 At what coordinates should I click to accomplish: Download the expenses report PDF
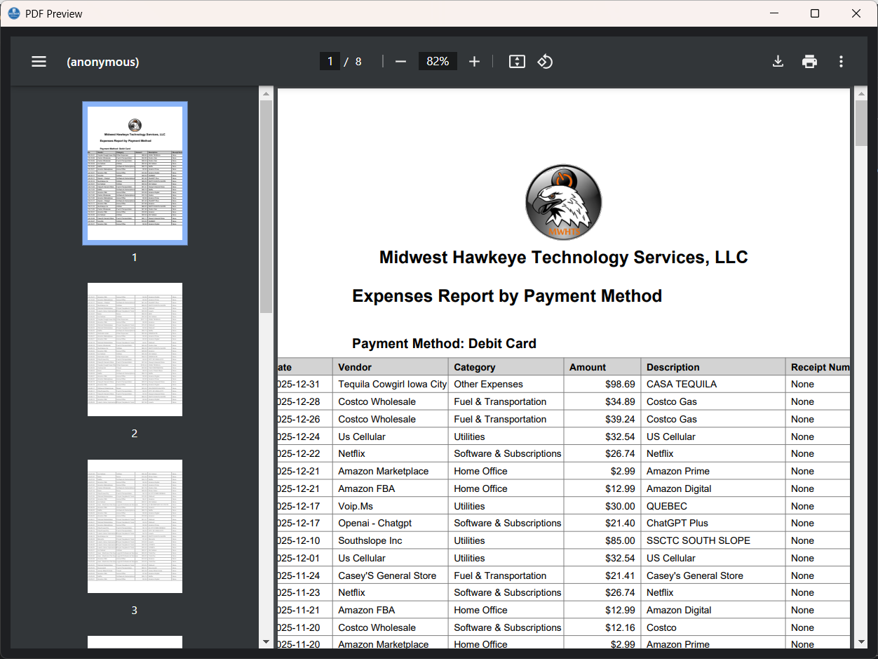pyautogui.click(x=778, y=61)
